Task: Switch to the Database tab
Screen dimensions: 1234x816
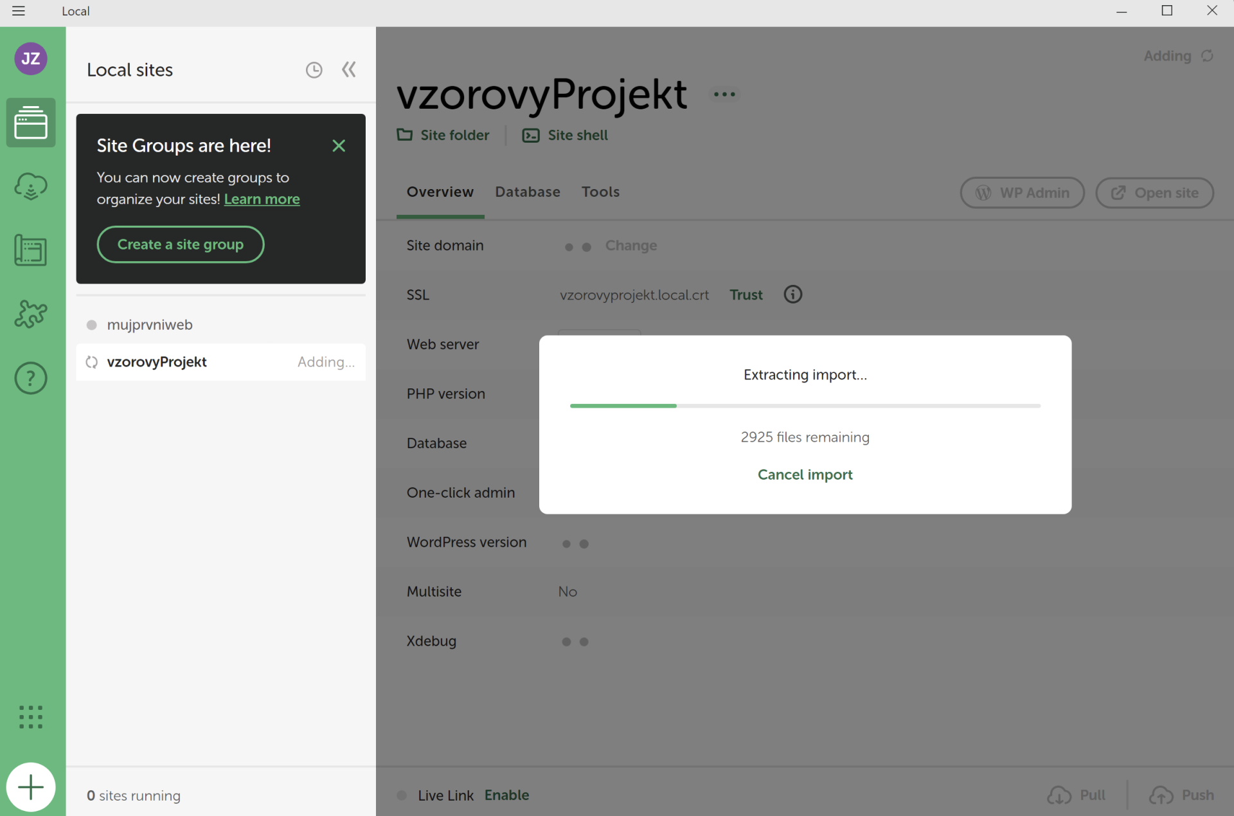Action: coord(527,192)
